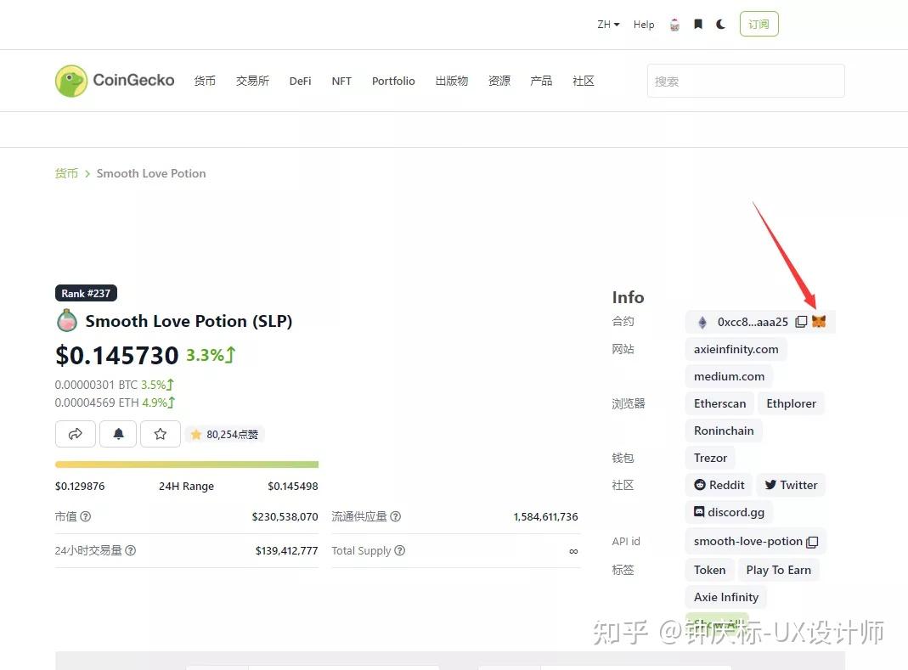This screenshot has height=670, width=908.
Task: Open the 出版物 menu
Action: (452, 81)
